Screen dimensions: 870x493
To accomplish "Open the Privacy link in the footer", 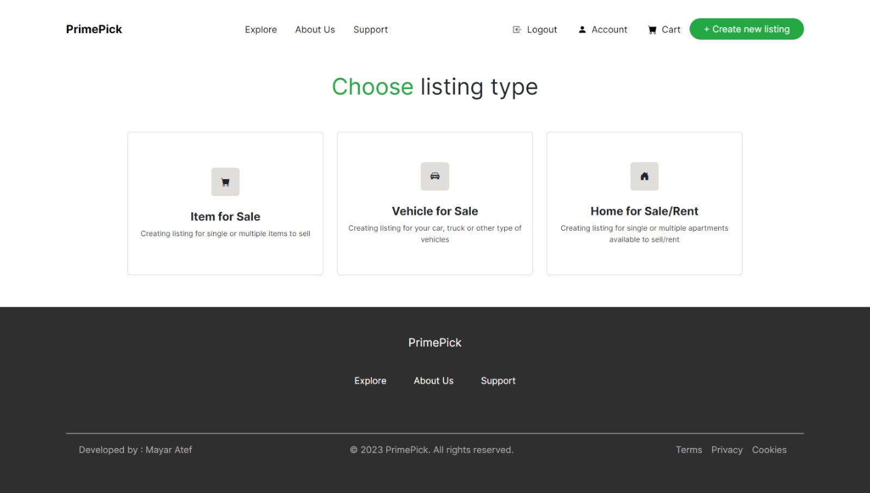I will [727, 450].
